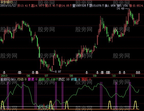
Task: Jump to the 08 month label on the timeline
Action: click(71, 76)
